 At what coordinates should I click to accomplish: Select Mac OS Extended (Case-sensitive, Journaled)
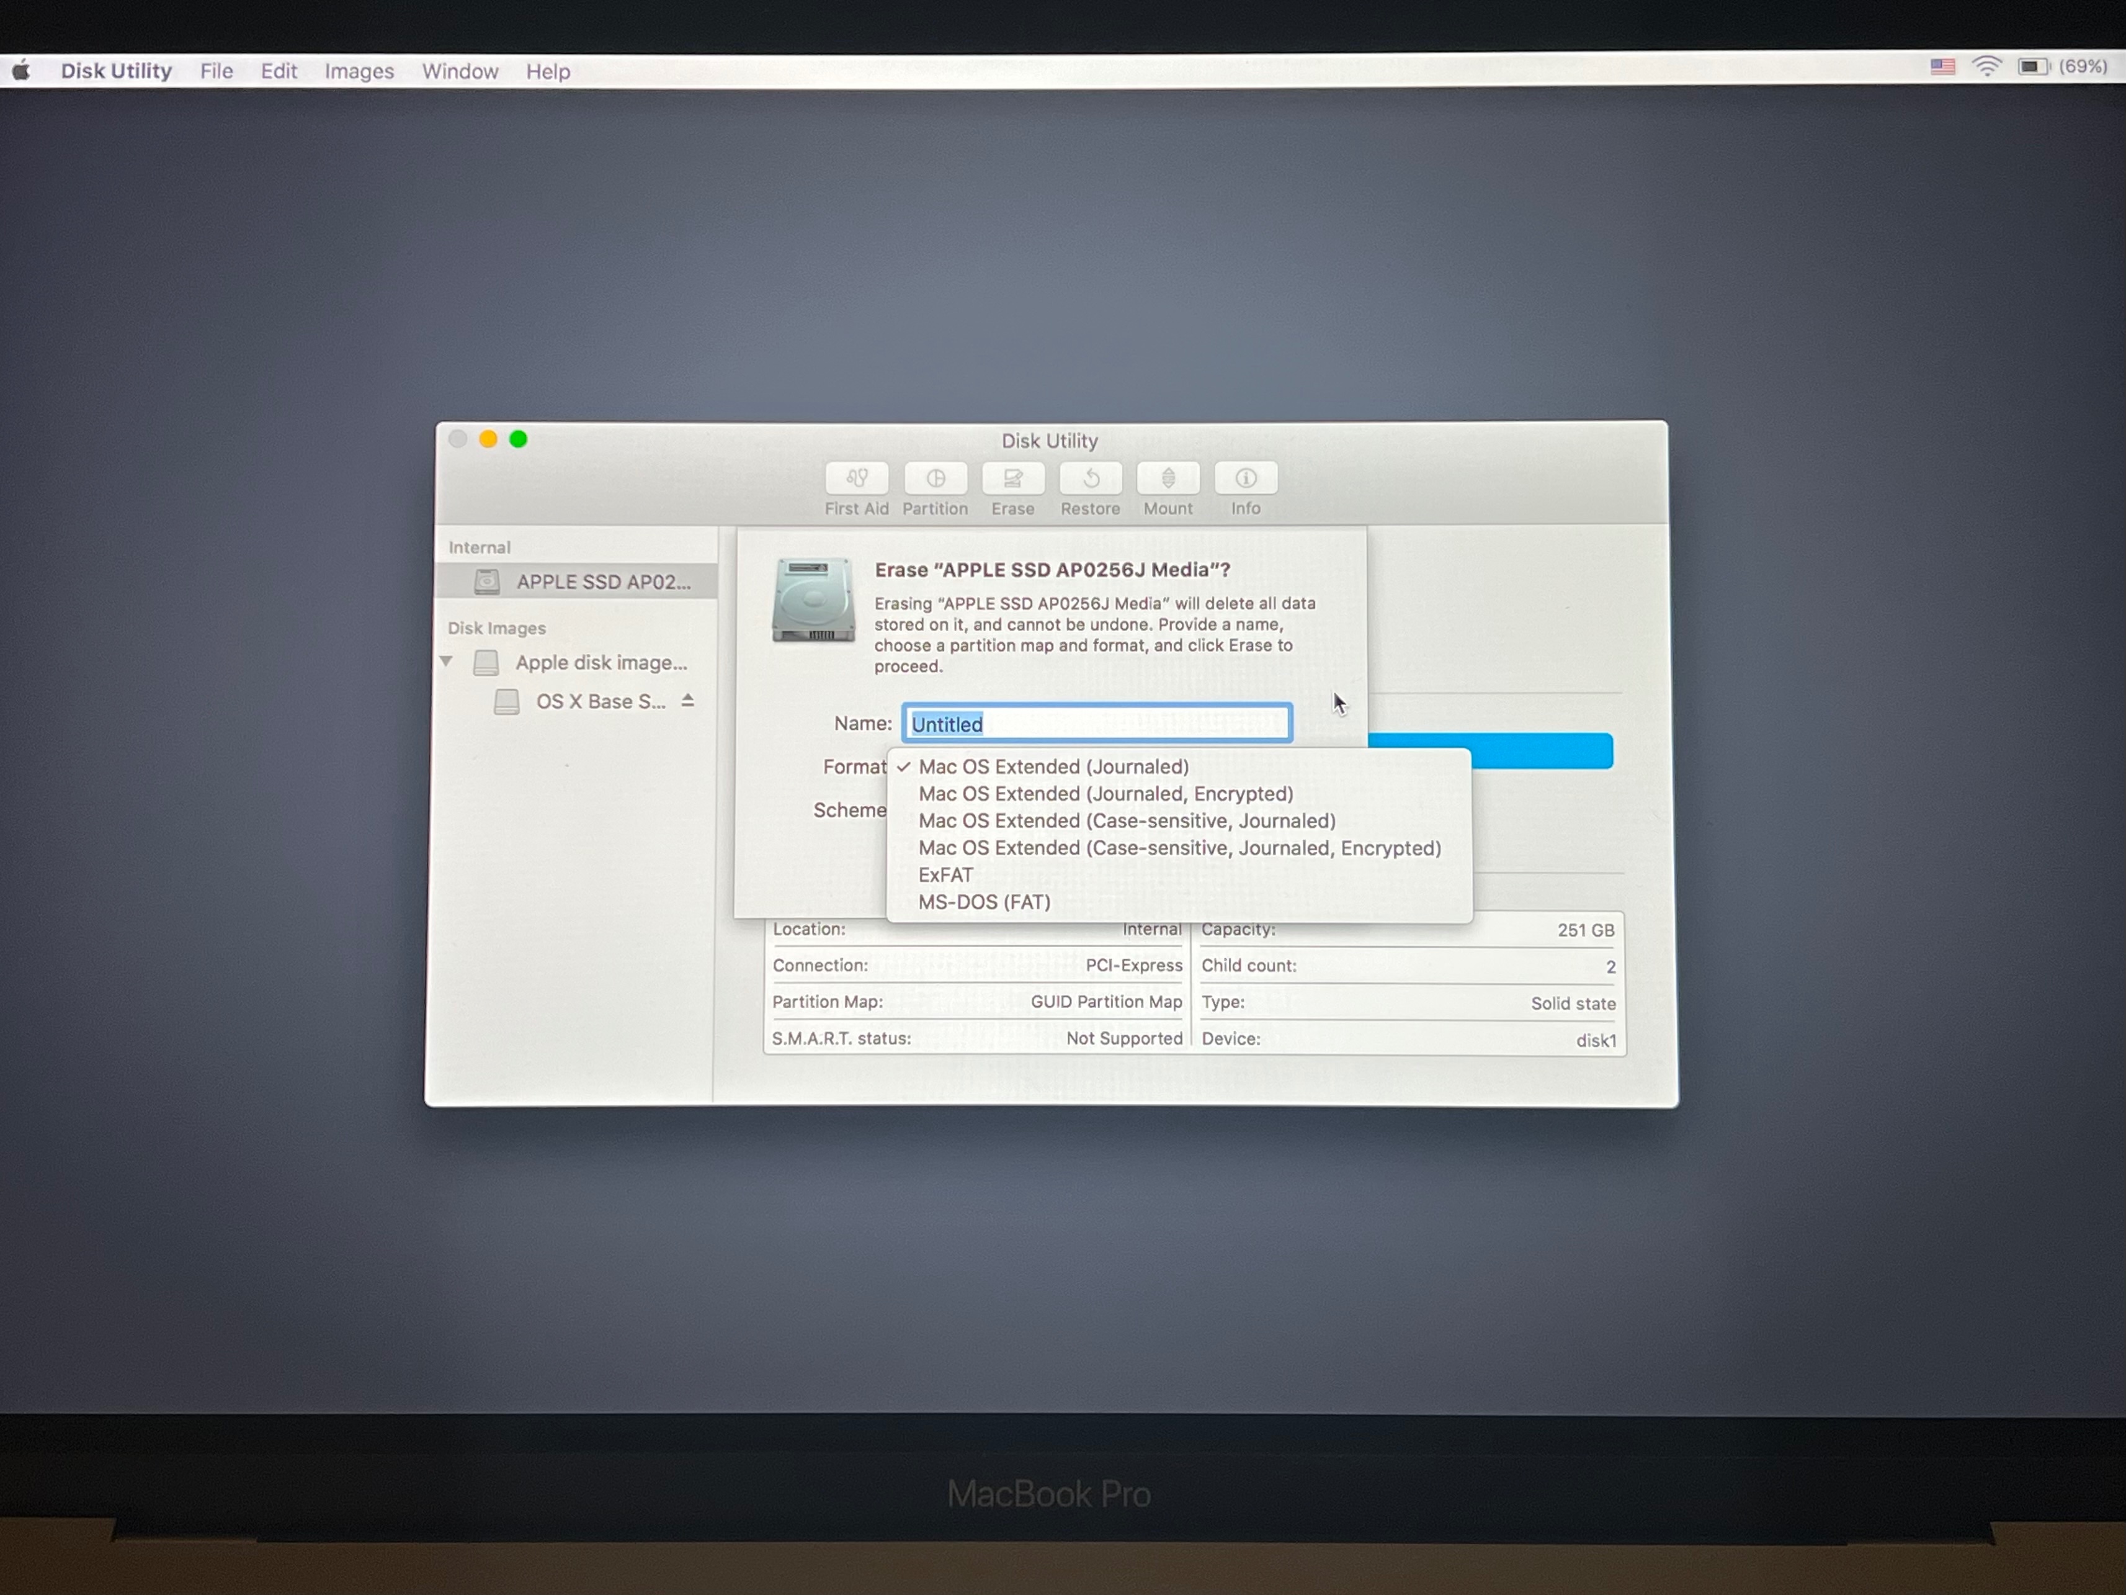coord(1127,821)
